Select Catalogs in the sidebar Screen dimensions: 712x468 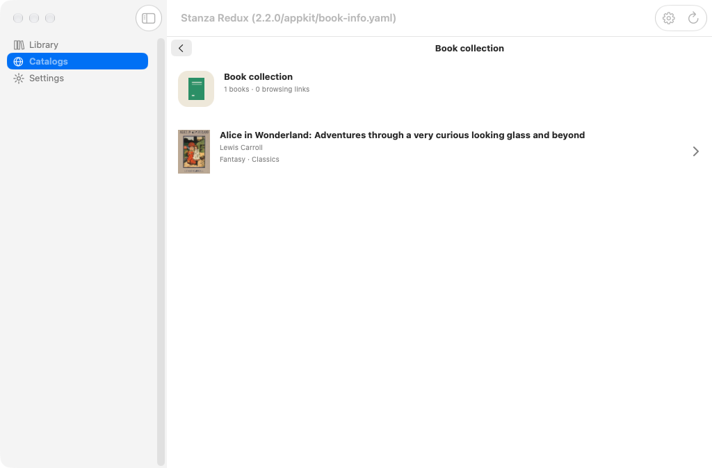(77, 61)
